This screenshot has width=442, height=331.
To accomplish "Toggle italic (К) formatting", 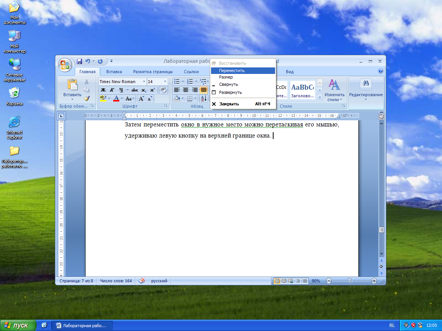I will pyautogui.click(x=112, y=90).
